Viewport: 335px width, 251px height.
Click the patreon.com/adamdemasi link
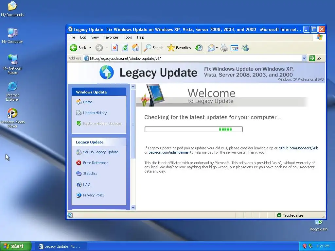(x=169, y=152)
